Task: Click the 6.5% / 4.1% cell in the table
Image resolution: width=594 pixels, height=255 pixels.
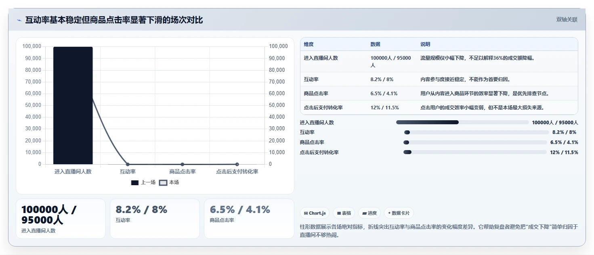Action: (x=384, y=94)
